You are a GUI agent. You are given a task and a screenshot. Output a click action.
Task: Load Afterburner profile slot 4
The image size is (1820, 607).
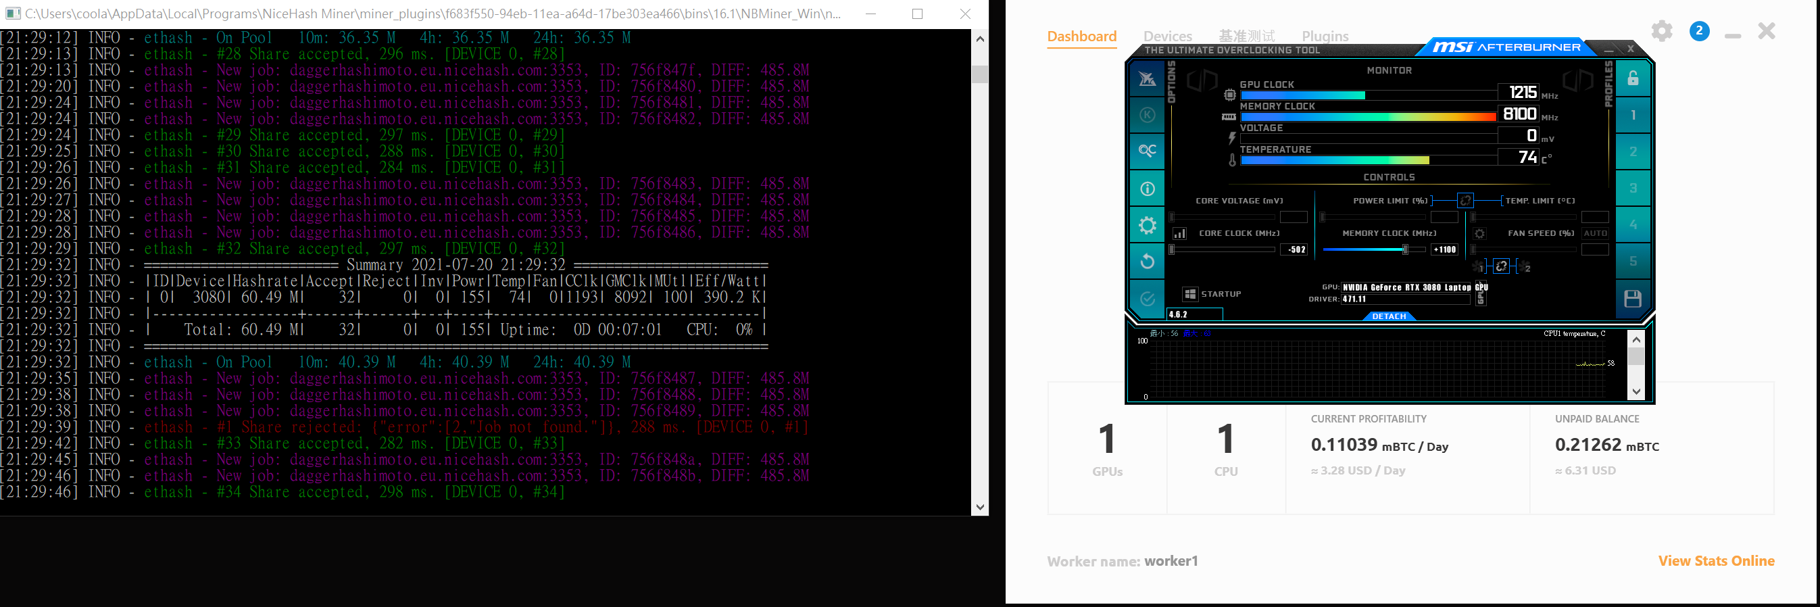(1633, 225)
